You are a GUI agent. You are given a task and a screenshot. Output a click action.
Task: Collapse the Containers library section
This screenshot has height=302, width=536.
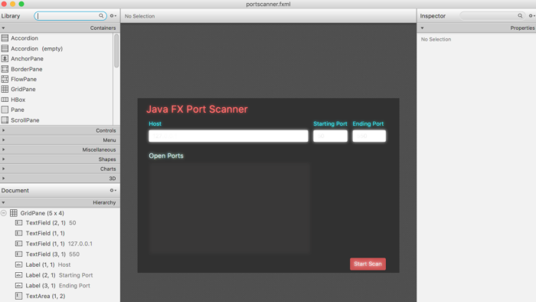pos(3,28)
